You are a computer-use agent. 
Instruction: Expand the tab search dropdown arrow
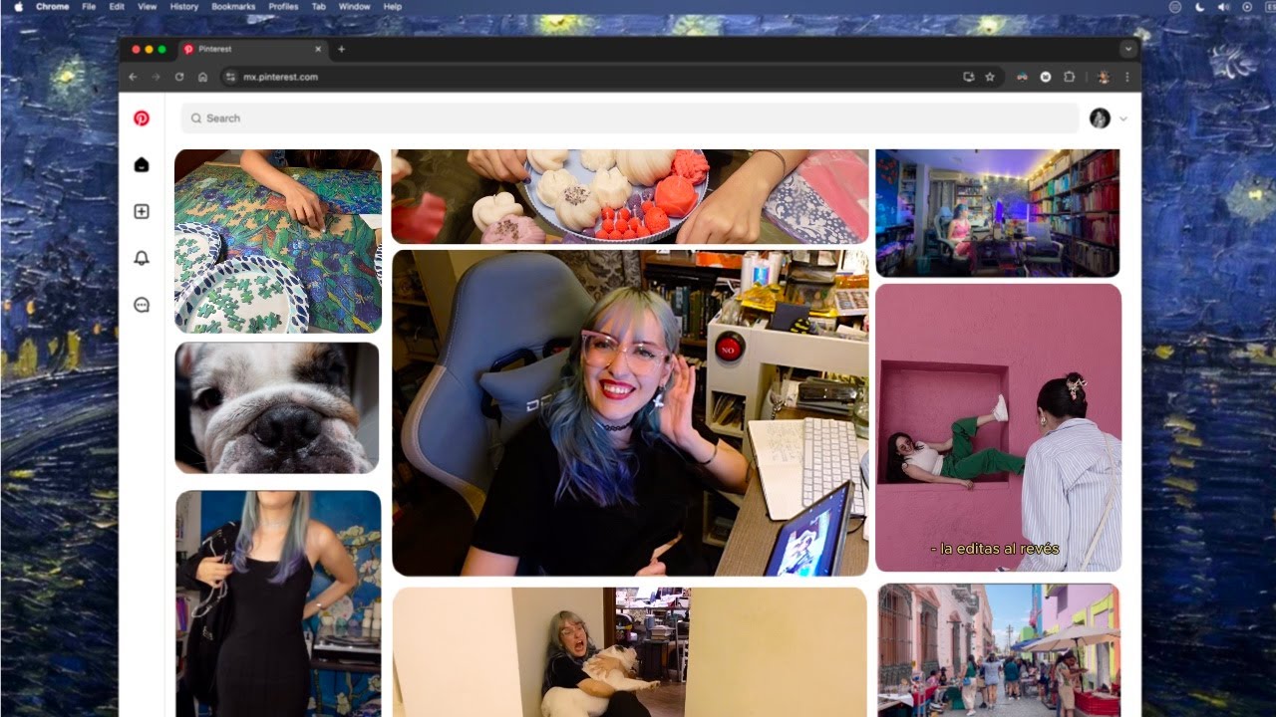pos(1127,49)
